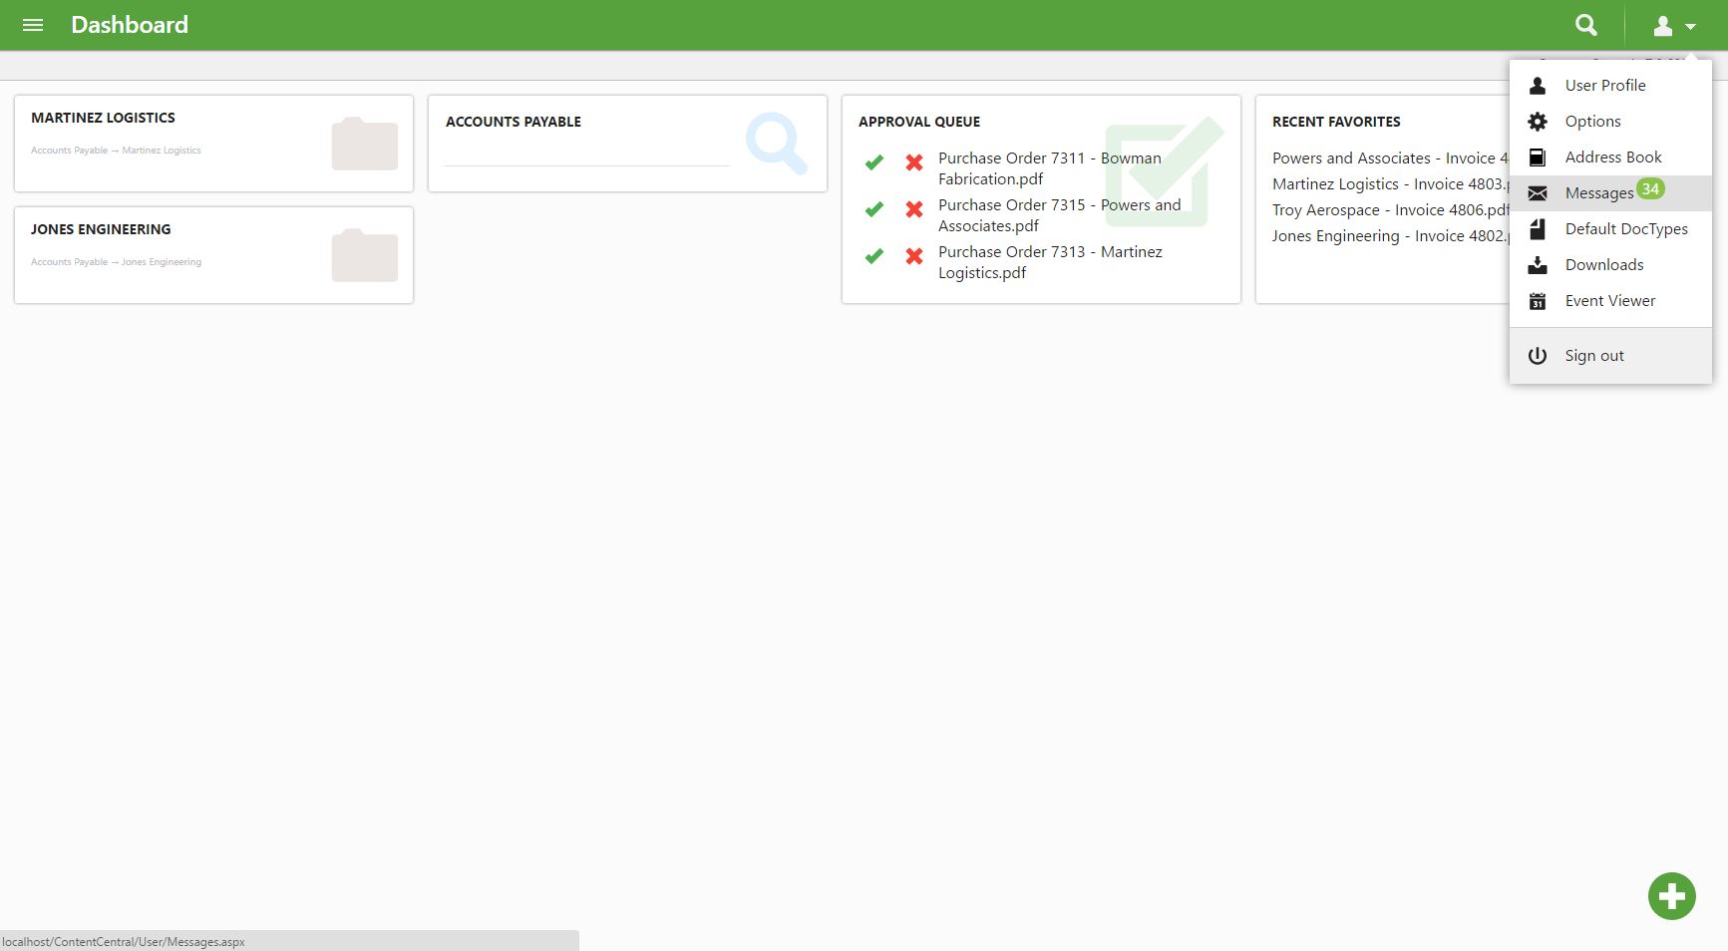Viewport: 1728px width, 951px height.
Task: Click the Recent Favorites heading
Action: (1336, 122)
